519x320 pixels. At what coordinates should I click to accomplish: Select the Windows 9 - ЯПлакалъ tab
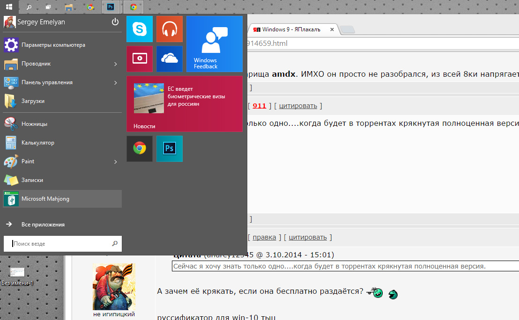(293, 29)
